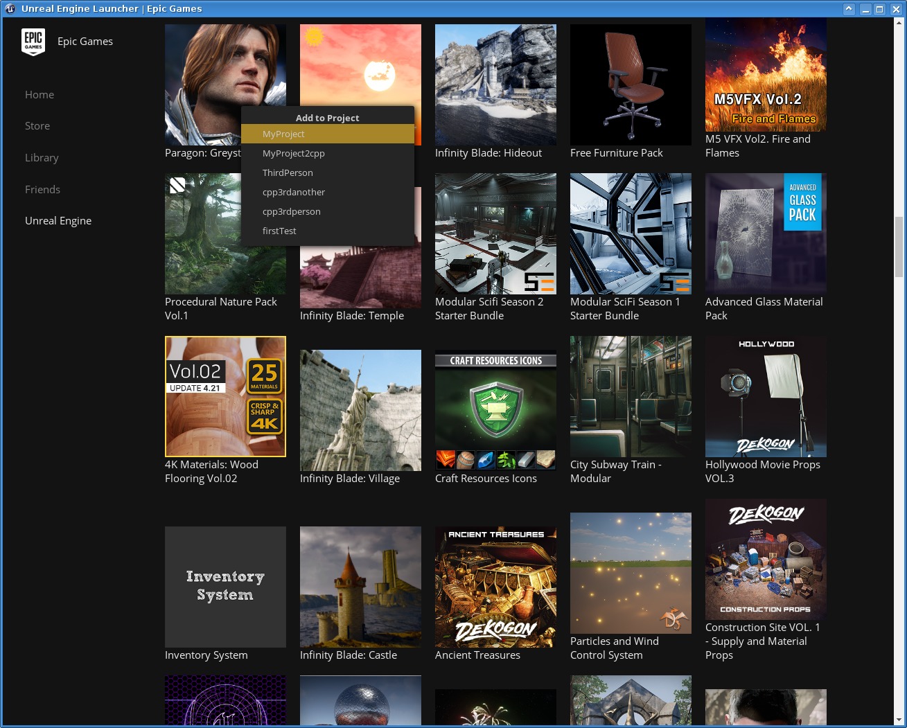Open Infinity Blade: Castle thumbnail

click(360, 587)
